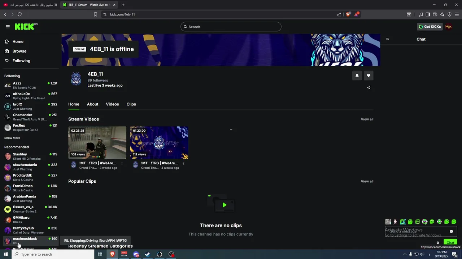
Task: Play the 01:23:00 stream video thumbnail
Action: [x=159, y=142]
